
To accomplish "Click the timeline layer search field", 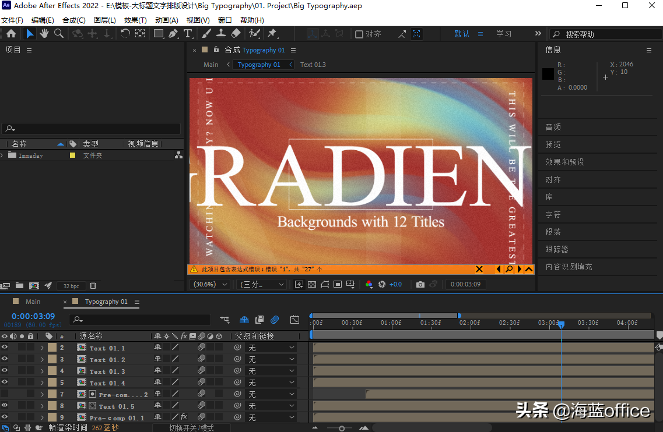I will 141,320.
